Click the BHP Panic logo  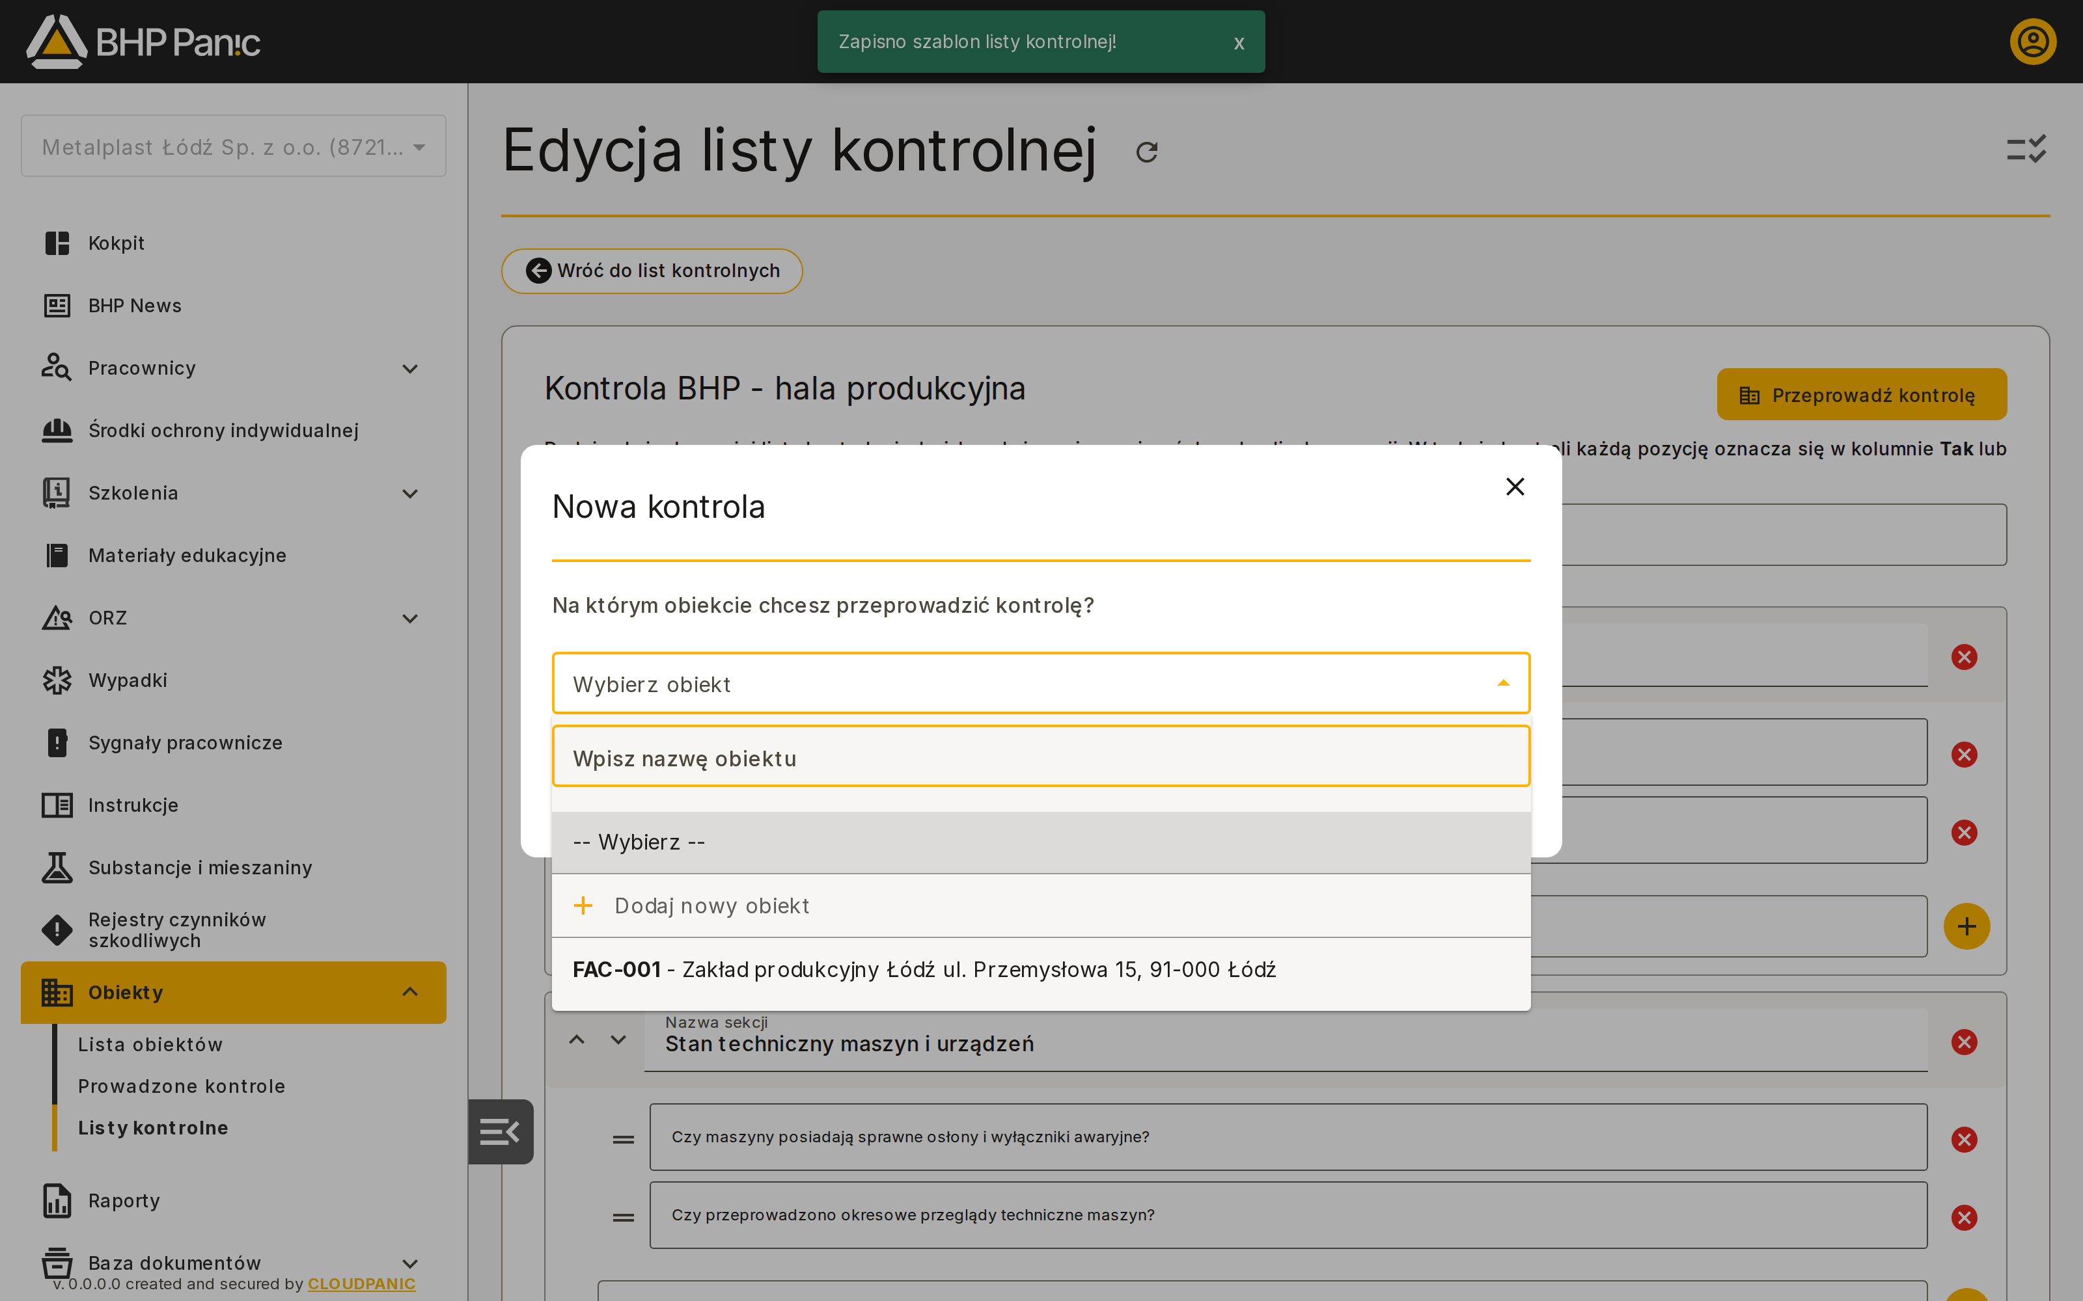tap(143, 41)
